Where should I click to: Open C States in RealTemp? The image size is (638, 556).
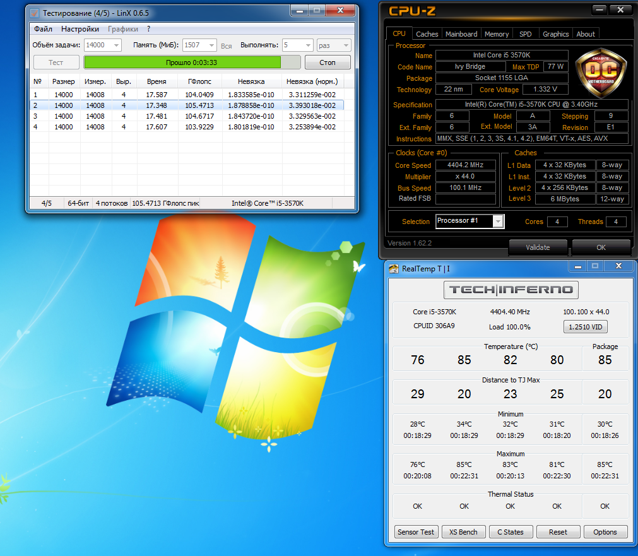[511, 531]
